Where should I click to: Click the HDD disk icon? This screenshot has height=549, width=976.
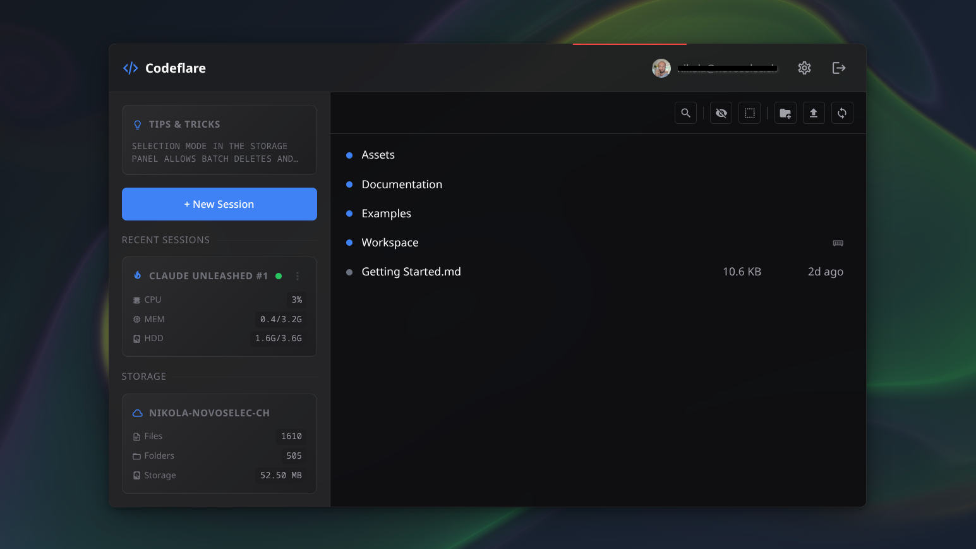tap(136, 339)
